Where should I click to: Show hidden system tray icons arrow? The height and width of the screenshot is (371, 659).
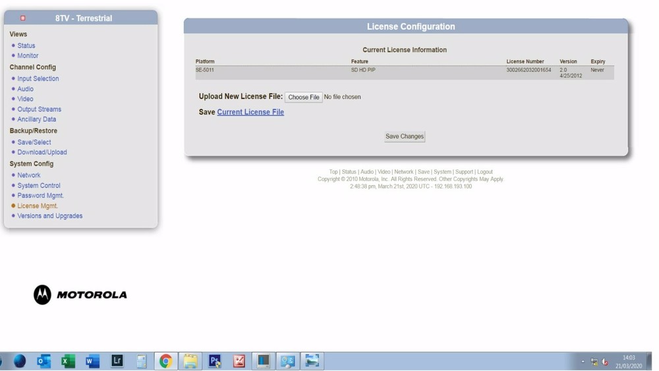click(x=583, y=361)
